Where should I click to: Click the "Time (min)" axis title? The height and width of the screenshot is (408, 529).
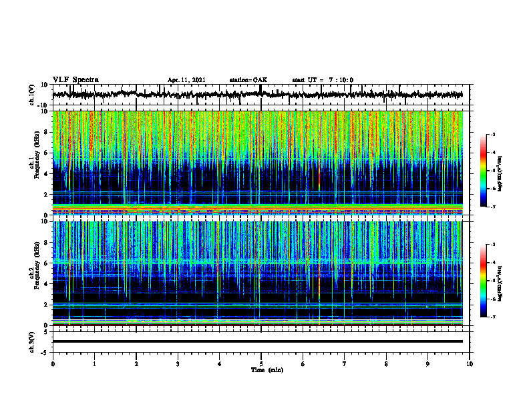coord(267,370)
